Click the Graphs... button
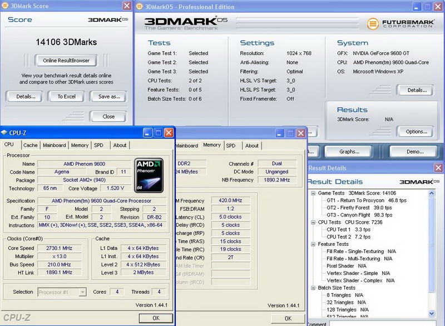Viewport: 445px width, 326px height. click(x=349, y=151)
